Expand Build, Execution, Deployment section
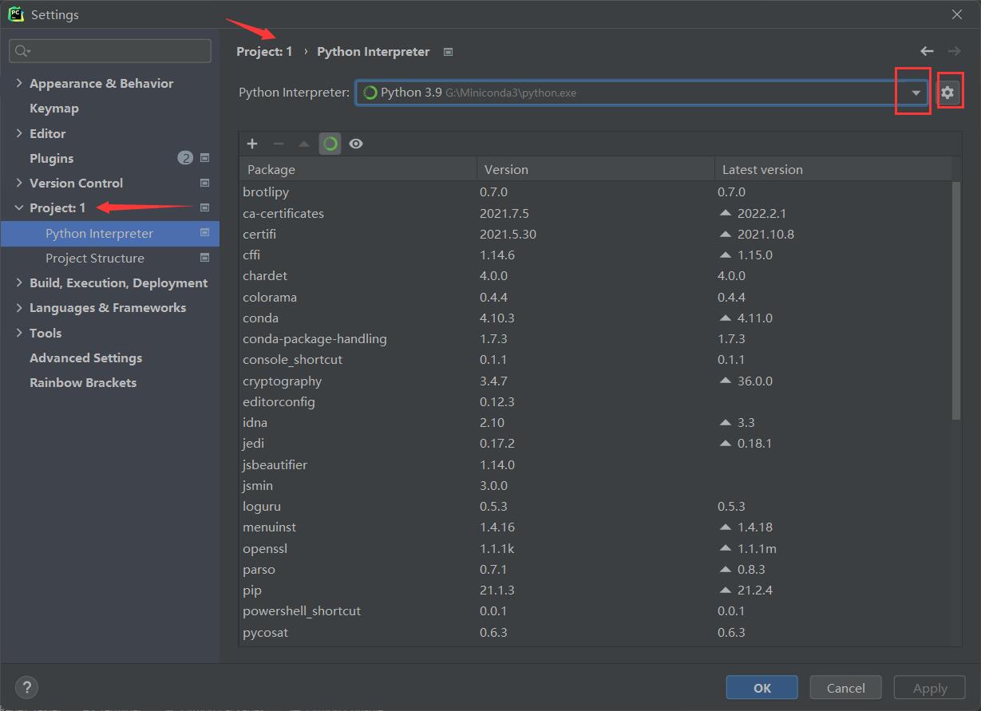The height and width of the screenshot is (711, 981). coord(19,282)
